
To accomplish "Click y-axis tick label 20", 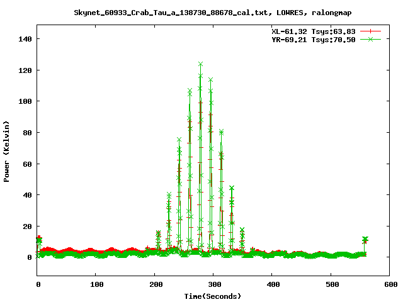I will [x=28, y=226].
